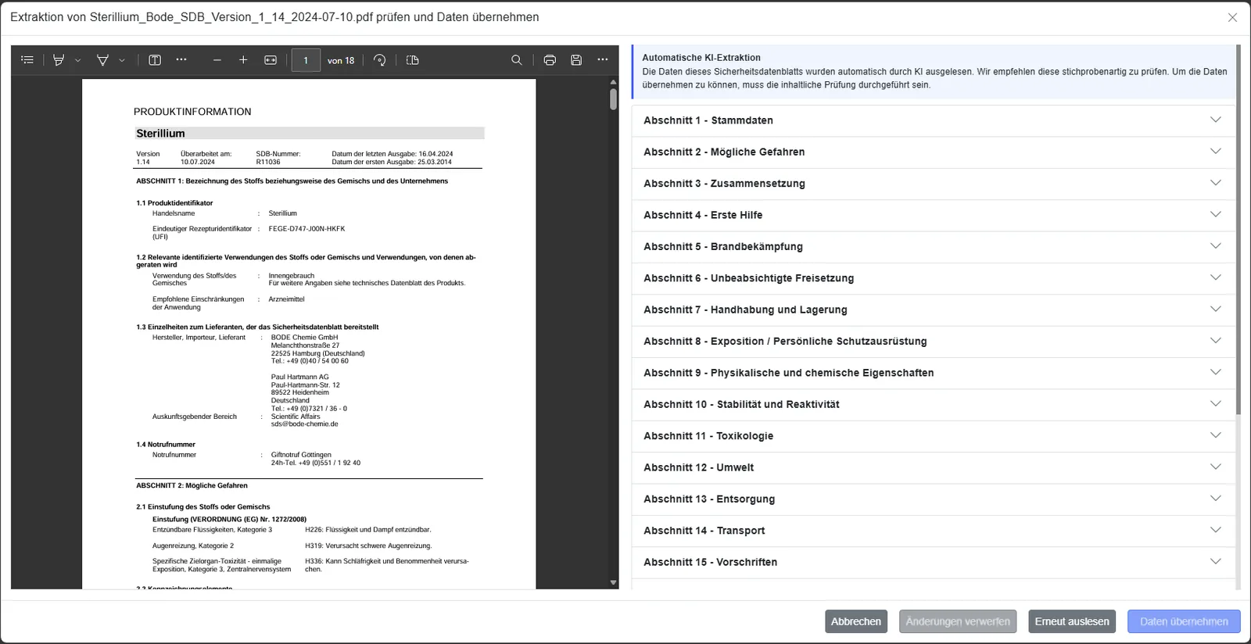
Task: Close the extraction dialog
Action: point(1232,17)
